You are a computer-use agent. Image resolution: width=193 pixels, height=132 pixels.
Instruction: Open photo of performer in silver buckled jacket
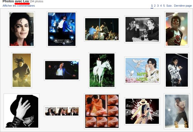177,70
